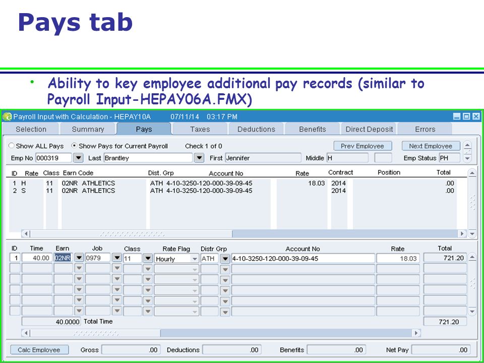Click the pay list vertical scrollbar down arrow
Image resolution: width=484 pixels, height=363 pixels.
pos(472,233)
